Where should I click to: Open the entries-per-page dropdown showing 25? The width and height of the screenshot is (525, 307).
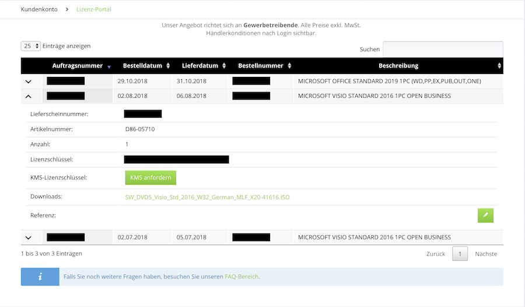(x=31, y=46)
